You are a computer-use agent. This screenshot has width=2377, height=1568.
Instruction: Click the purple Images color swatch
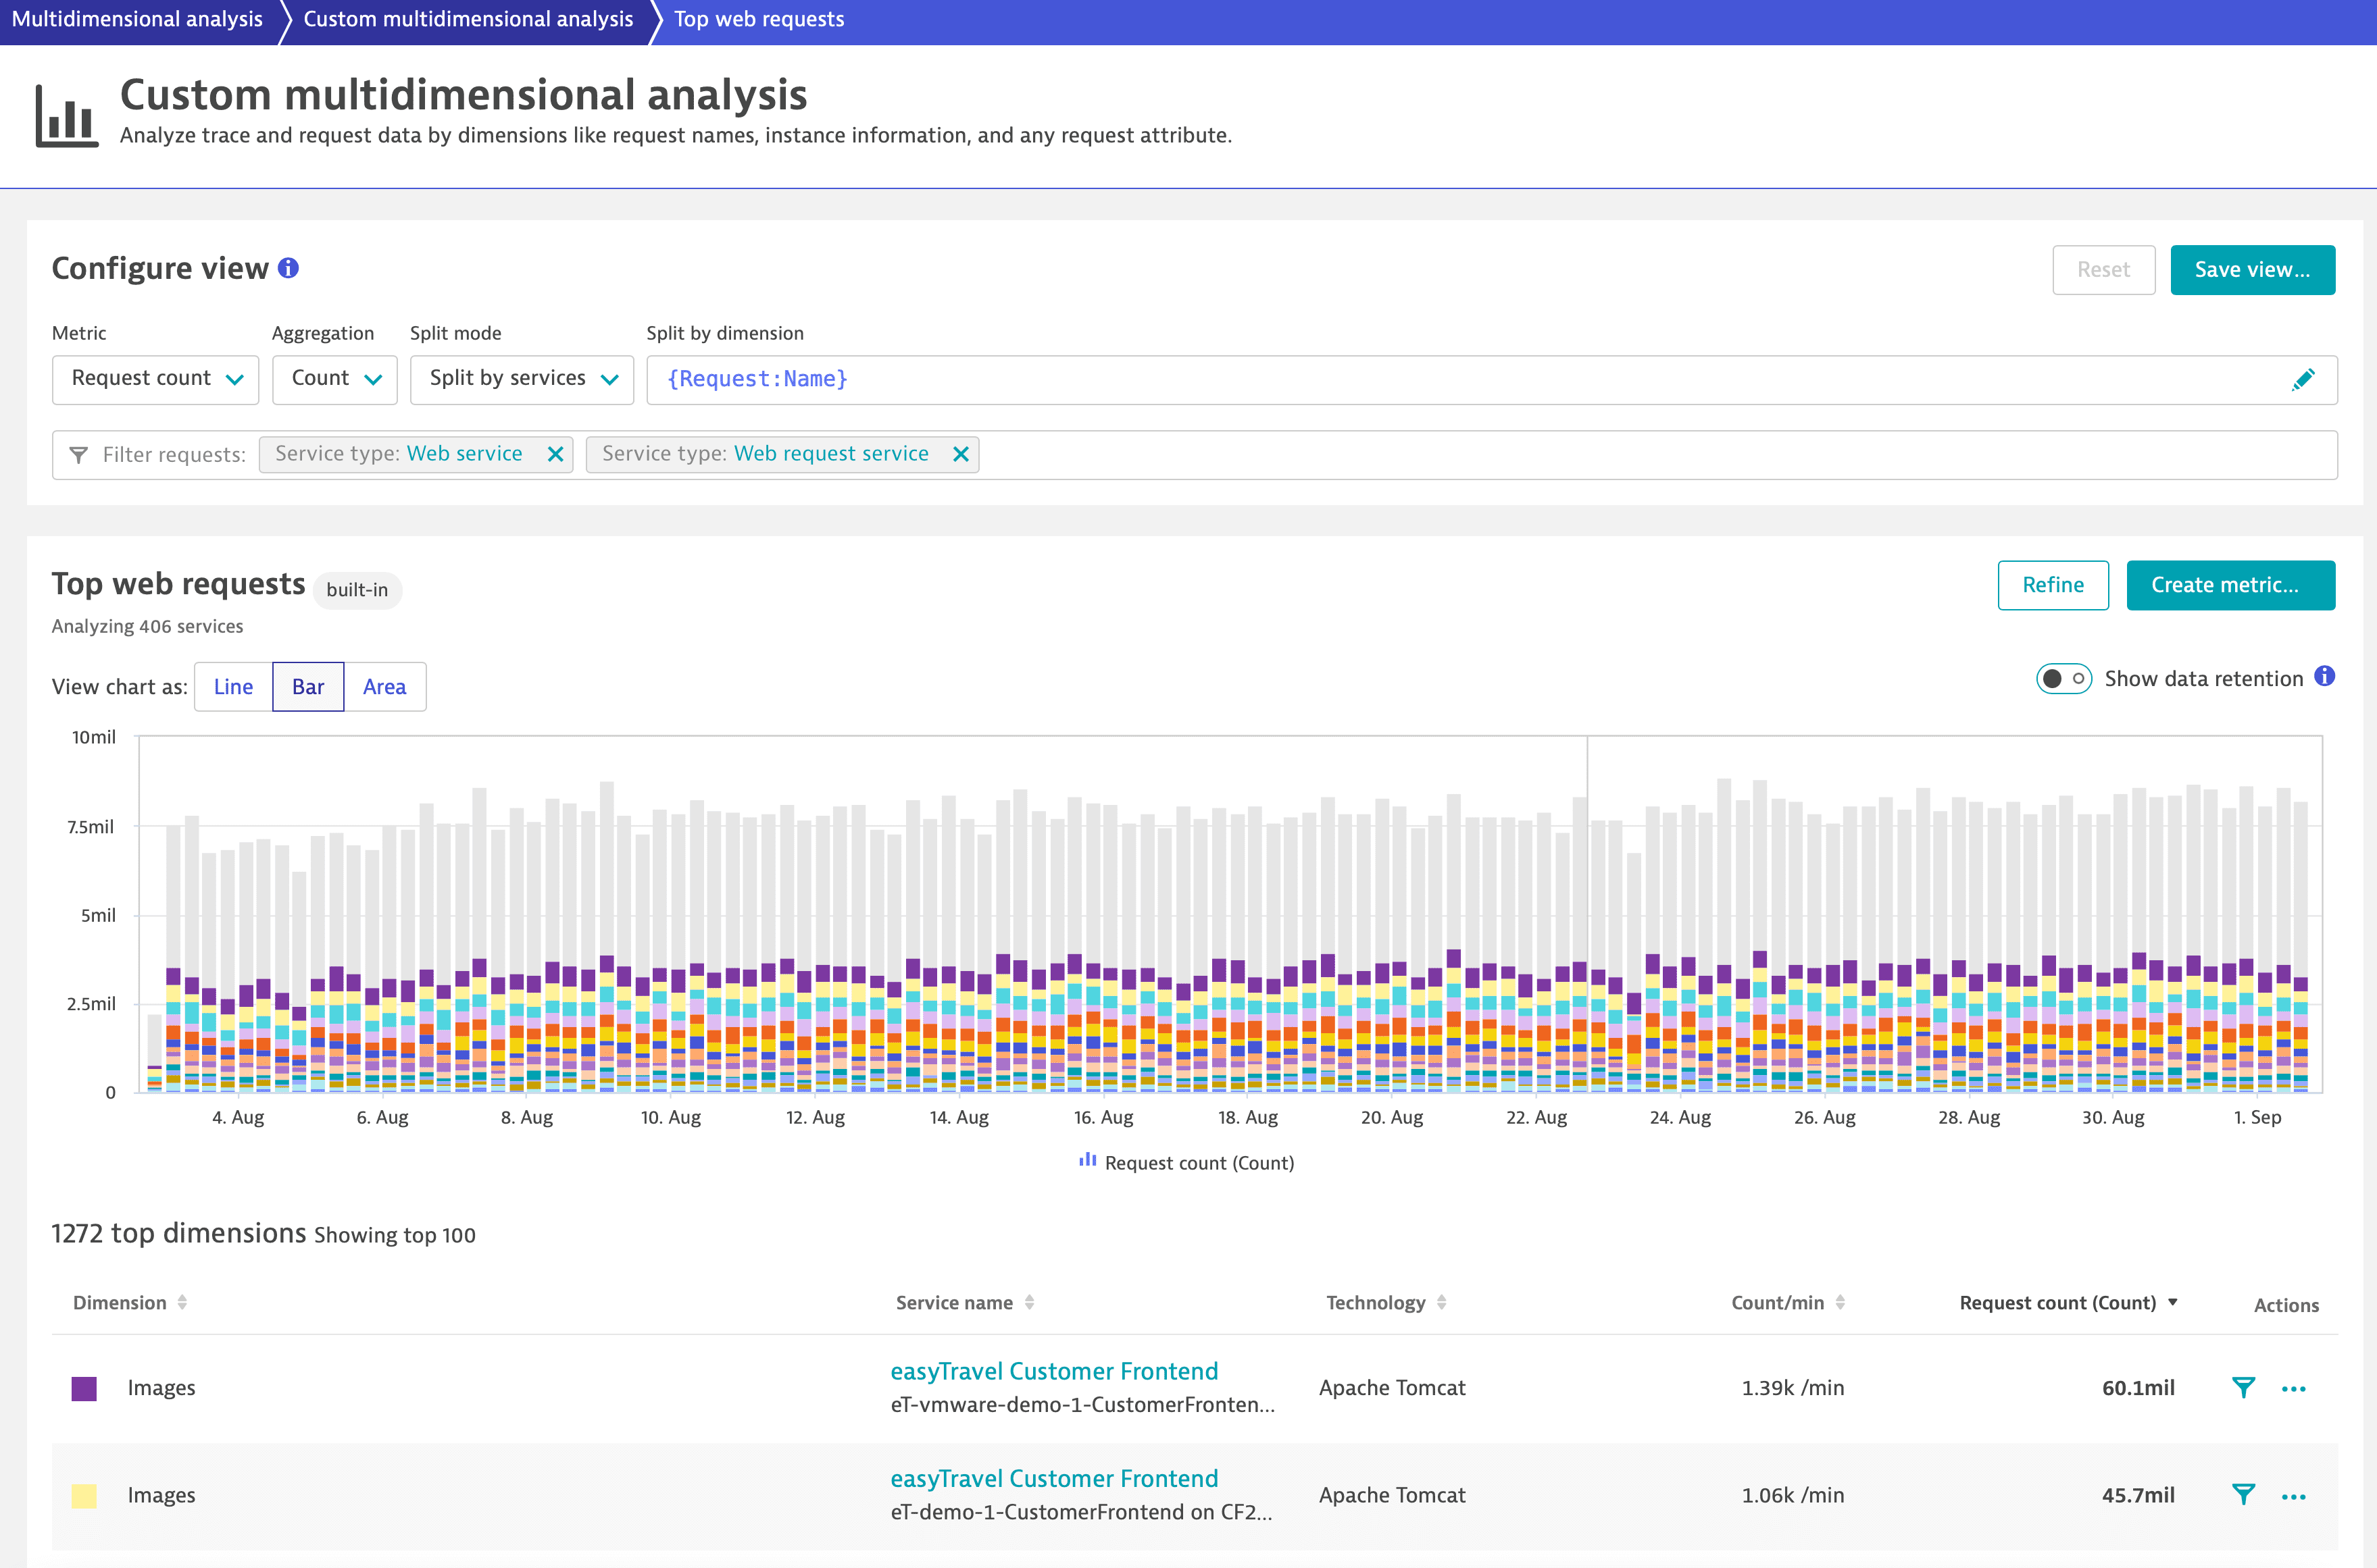[85, 1388]
